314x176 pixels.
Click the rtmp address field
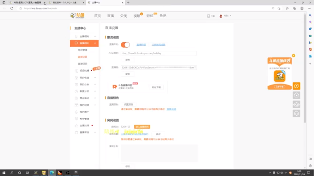point(159,53)
